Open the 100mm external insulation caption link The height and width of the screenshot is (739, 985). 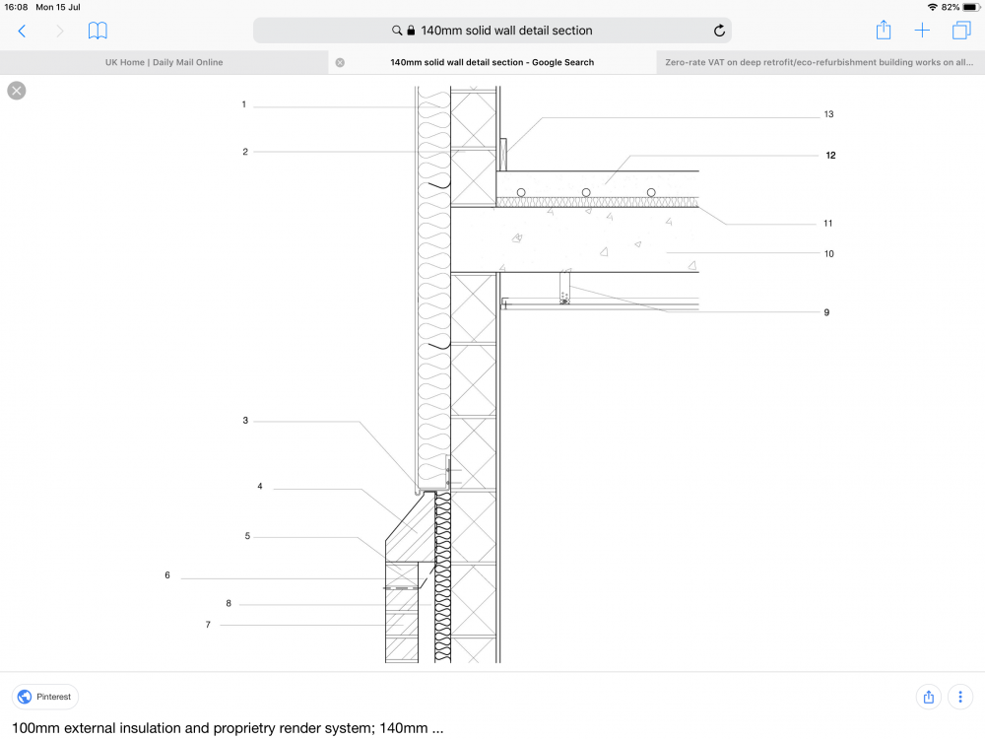click(x=228, y=728)
